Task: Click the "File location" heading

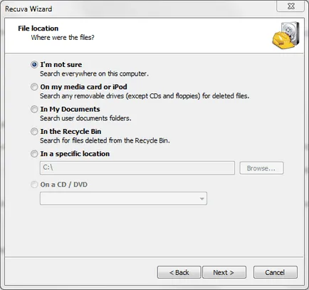Action: pyautogui.click(x=38, y=29)
